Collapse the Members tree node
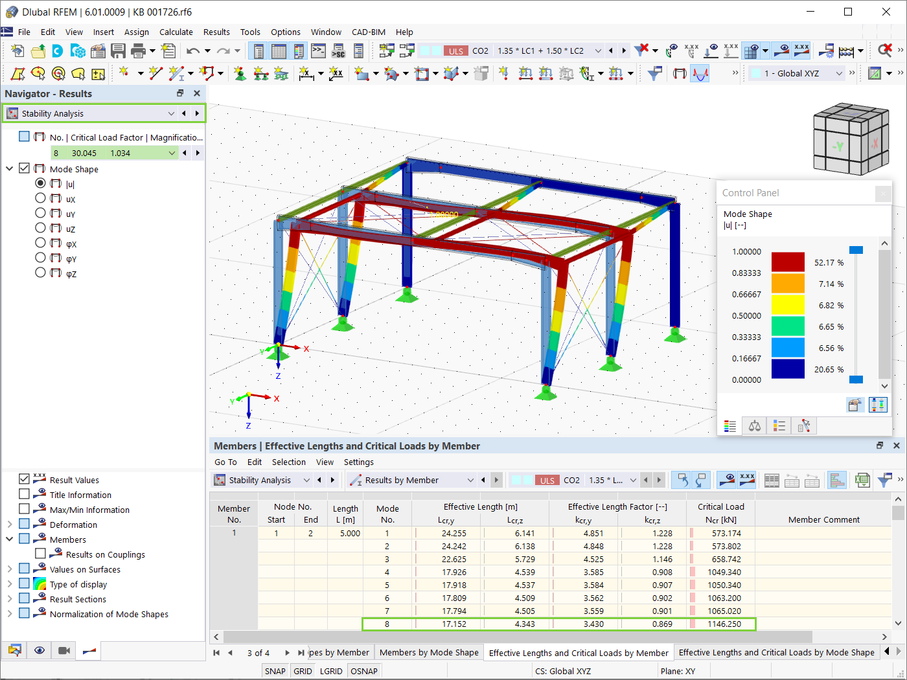Viewport: 907px width, 680px height. point(10,539)
